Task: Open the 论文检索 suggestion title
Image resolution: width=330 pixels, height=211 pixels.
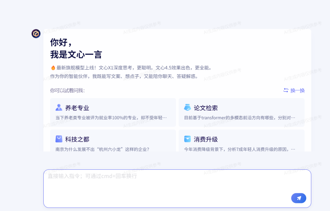Action: [x=206, y=108]
